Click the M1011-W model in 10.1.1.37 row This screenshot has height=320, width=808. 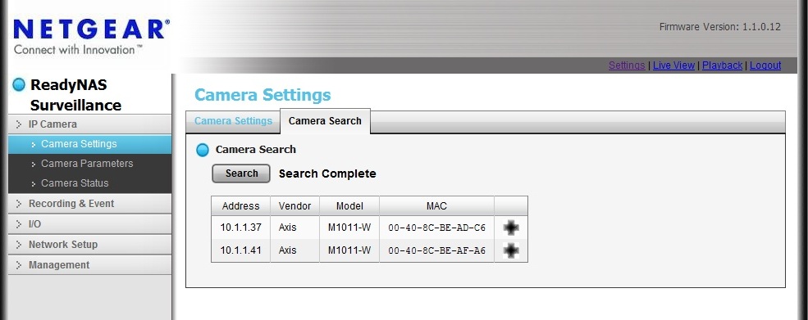point(349,227)
